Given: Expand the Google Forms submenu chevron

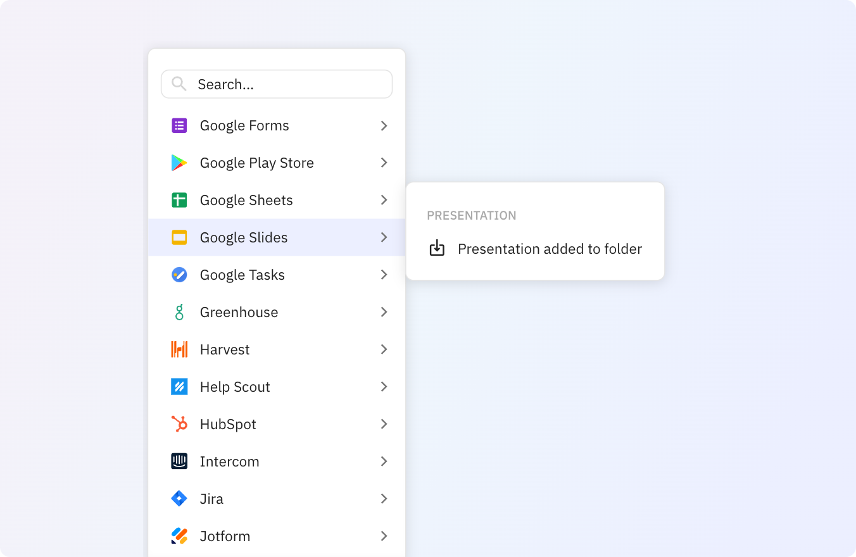Looking at the screenshot, I should [x=384, y=125].
